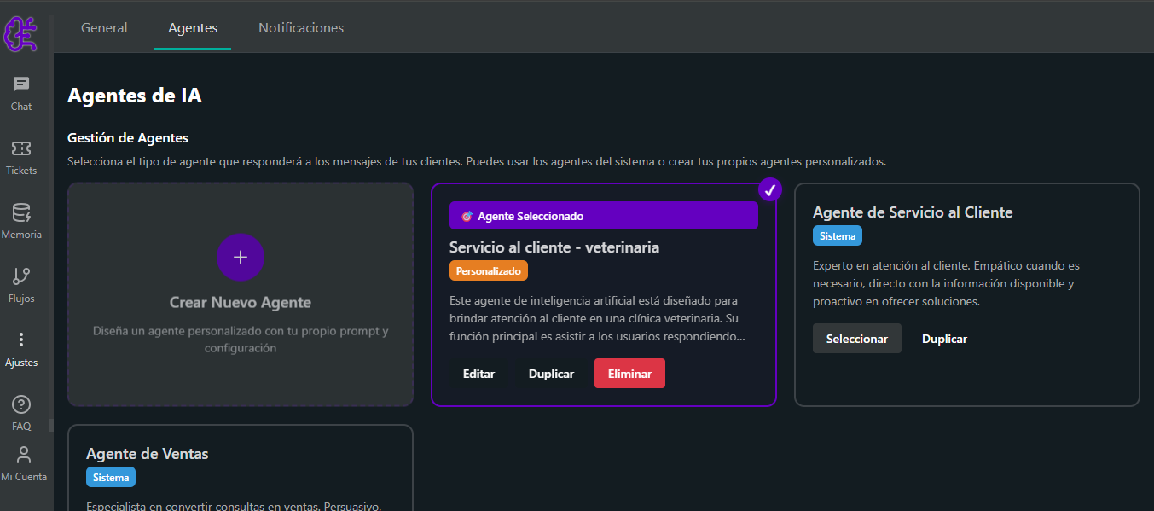Click the Crear Nuevo Agente card
This screenshot has height=511, width=1154.
pyautogui.click(x=241, y=294)
